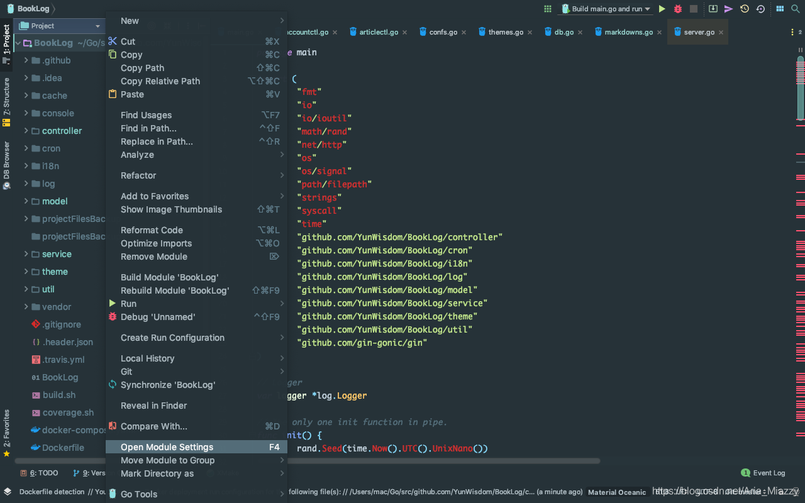Click the gopher icon on server.go tab
The image size is (805, 503).
pos(678,32)
